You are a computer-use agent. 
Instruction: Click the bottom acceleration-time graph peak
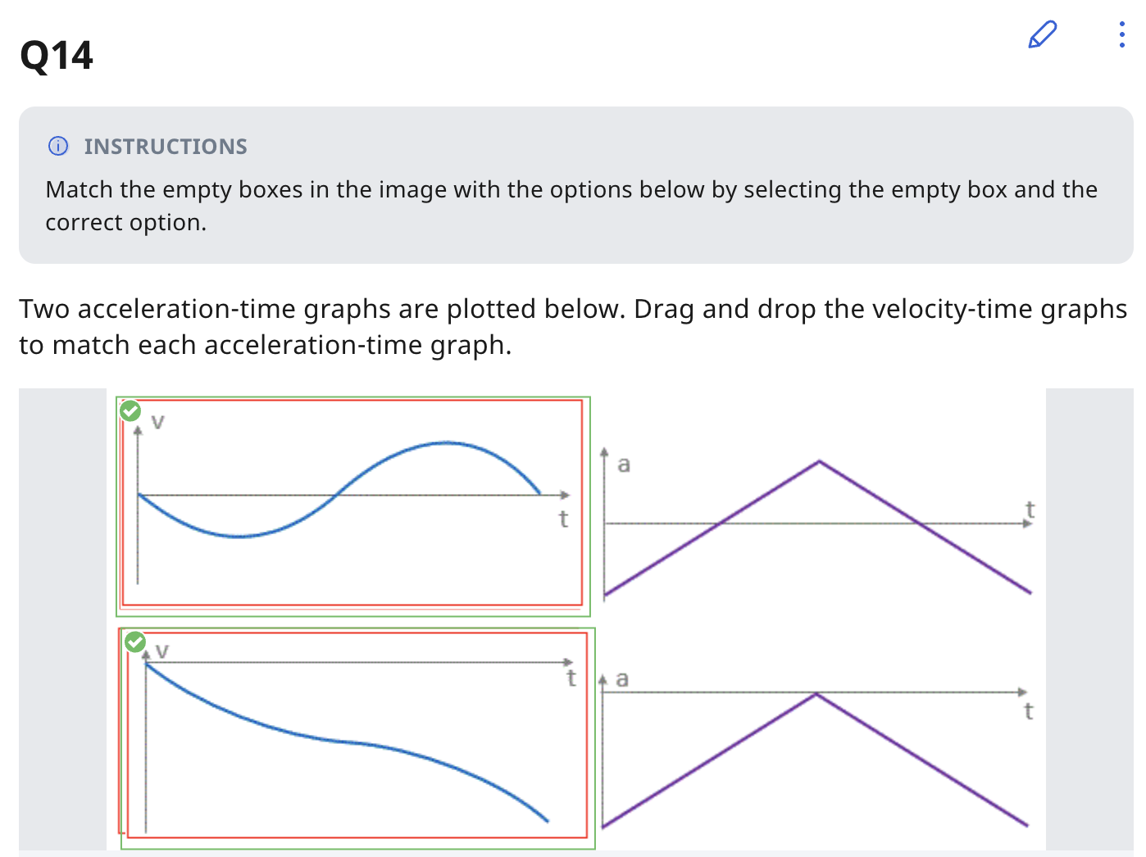pyautogui.click(x=816, y=695)
